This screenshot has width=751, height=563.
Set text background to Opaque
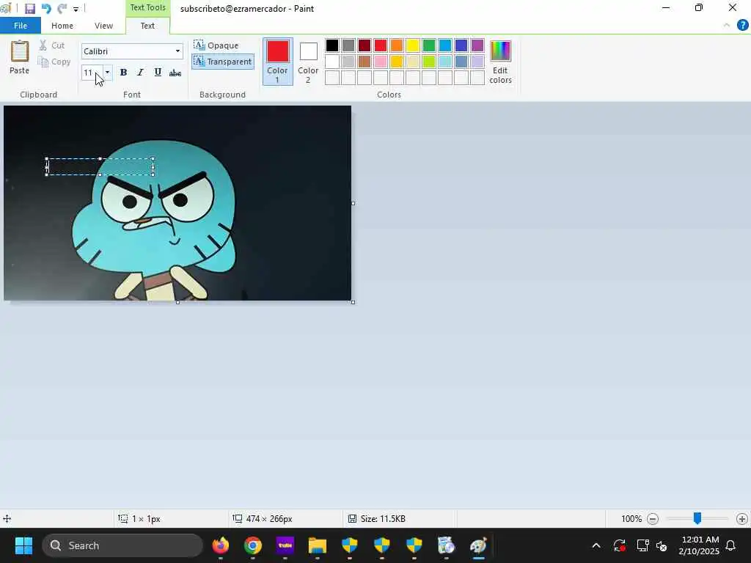point(216,45)
